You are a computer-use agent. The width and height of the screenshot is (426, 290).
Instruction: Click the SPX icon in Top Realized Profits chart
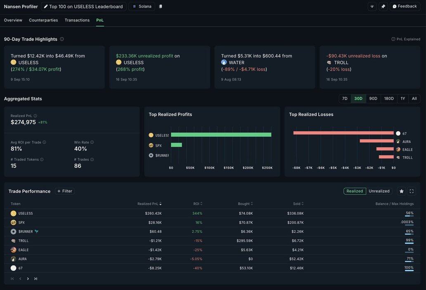point(151,145)
